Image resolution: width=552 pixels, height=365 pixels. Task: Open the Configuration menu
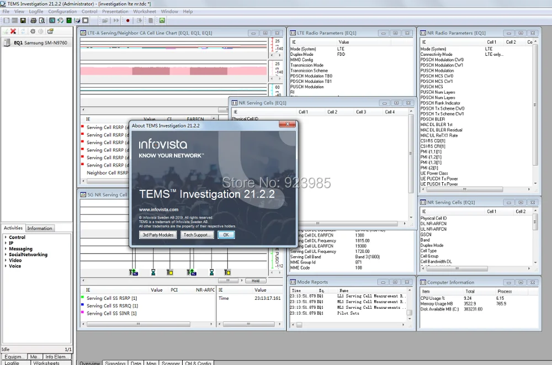tap(62, 11)
